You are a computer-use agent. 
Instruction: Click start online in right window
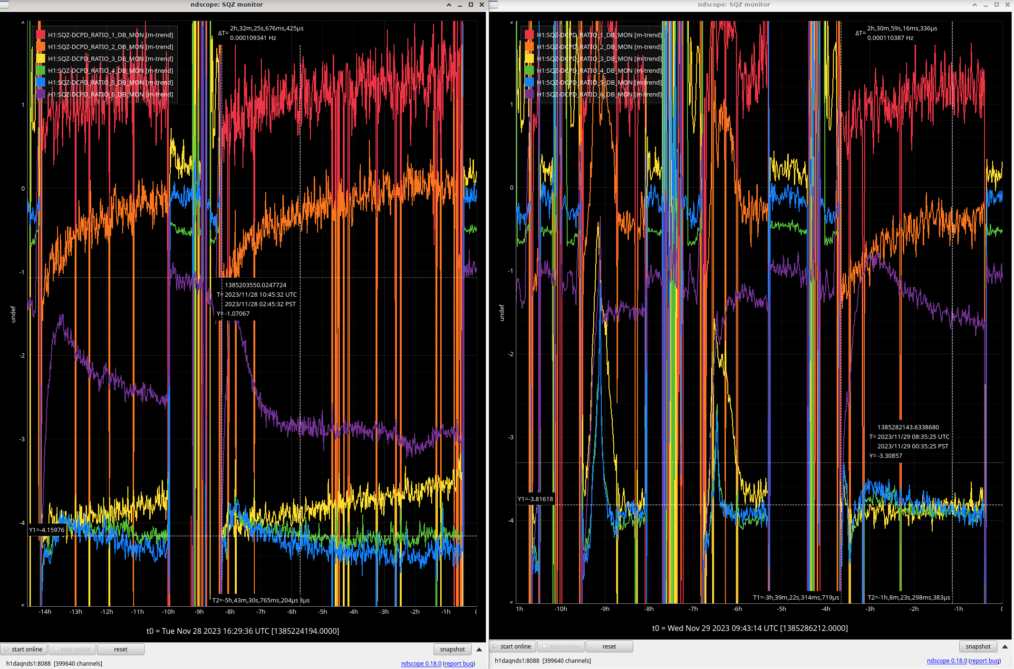(x=512, y=646)
